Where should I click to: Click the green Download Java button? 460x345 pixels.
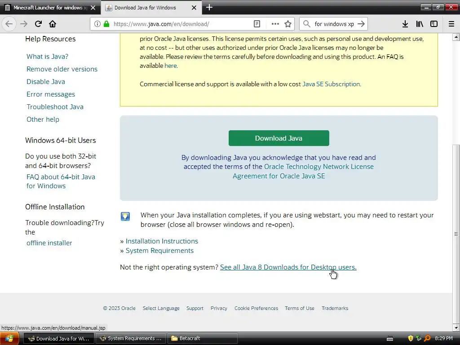click(279, 138)
